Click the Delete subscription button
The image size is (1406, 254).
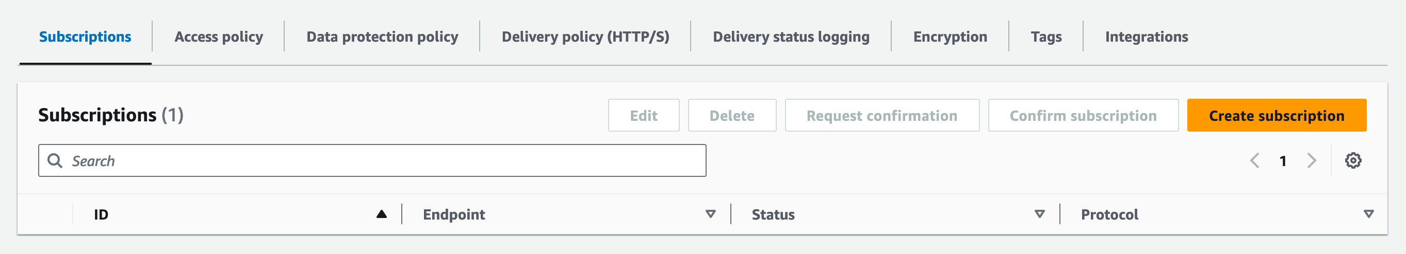[732, 115]
